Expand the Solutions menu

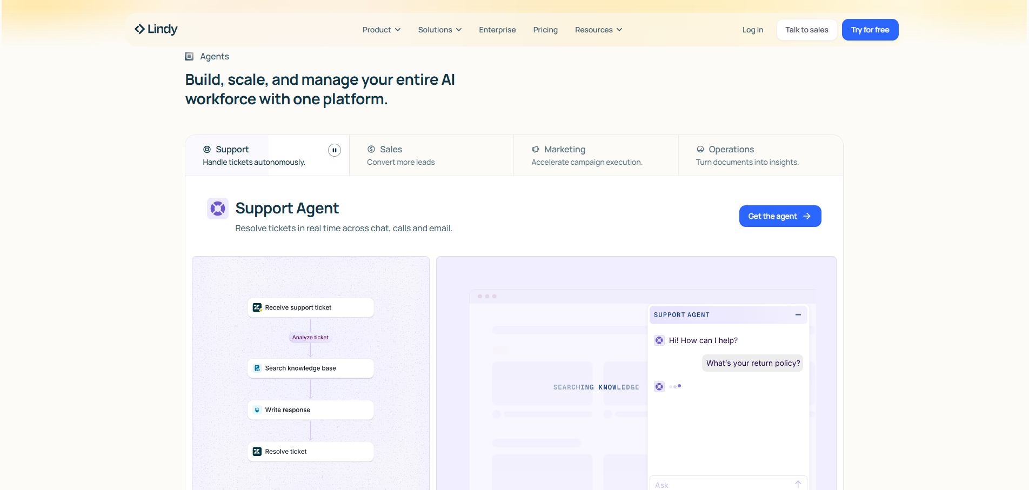(x=439, y=30)
